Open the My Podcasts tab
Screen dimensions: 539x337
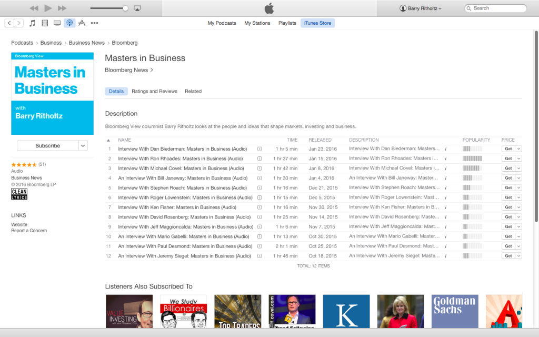222,23
